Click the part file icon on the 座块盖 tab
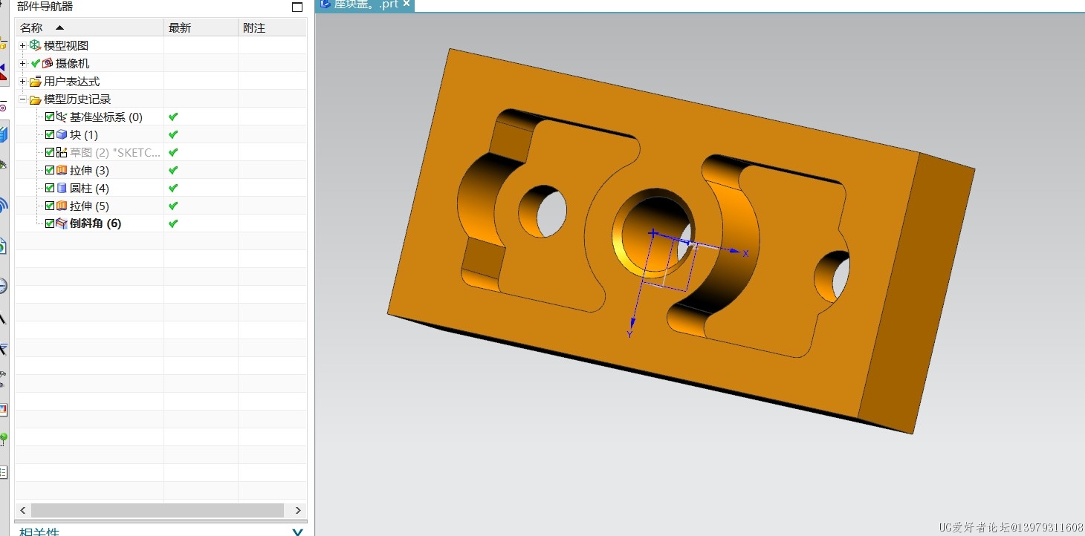Image resolution: width=1085 pixels, height=536 pixels. (x=325, y=4)
